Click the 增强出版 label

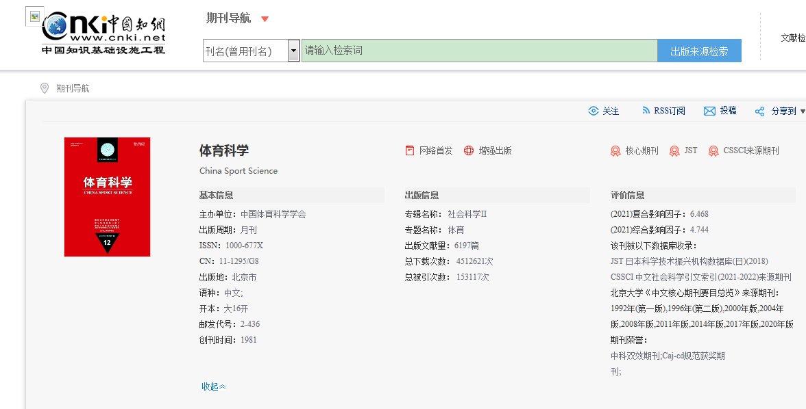coord(495,150)
